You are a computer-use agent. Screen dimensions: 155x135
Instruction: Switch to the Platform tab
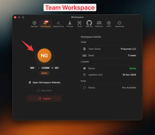pos(99,24)
